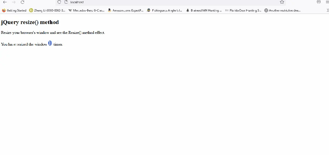Click the 'You have resized the window' text

[x=24, y=44]
